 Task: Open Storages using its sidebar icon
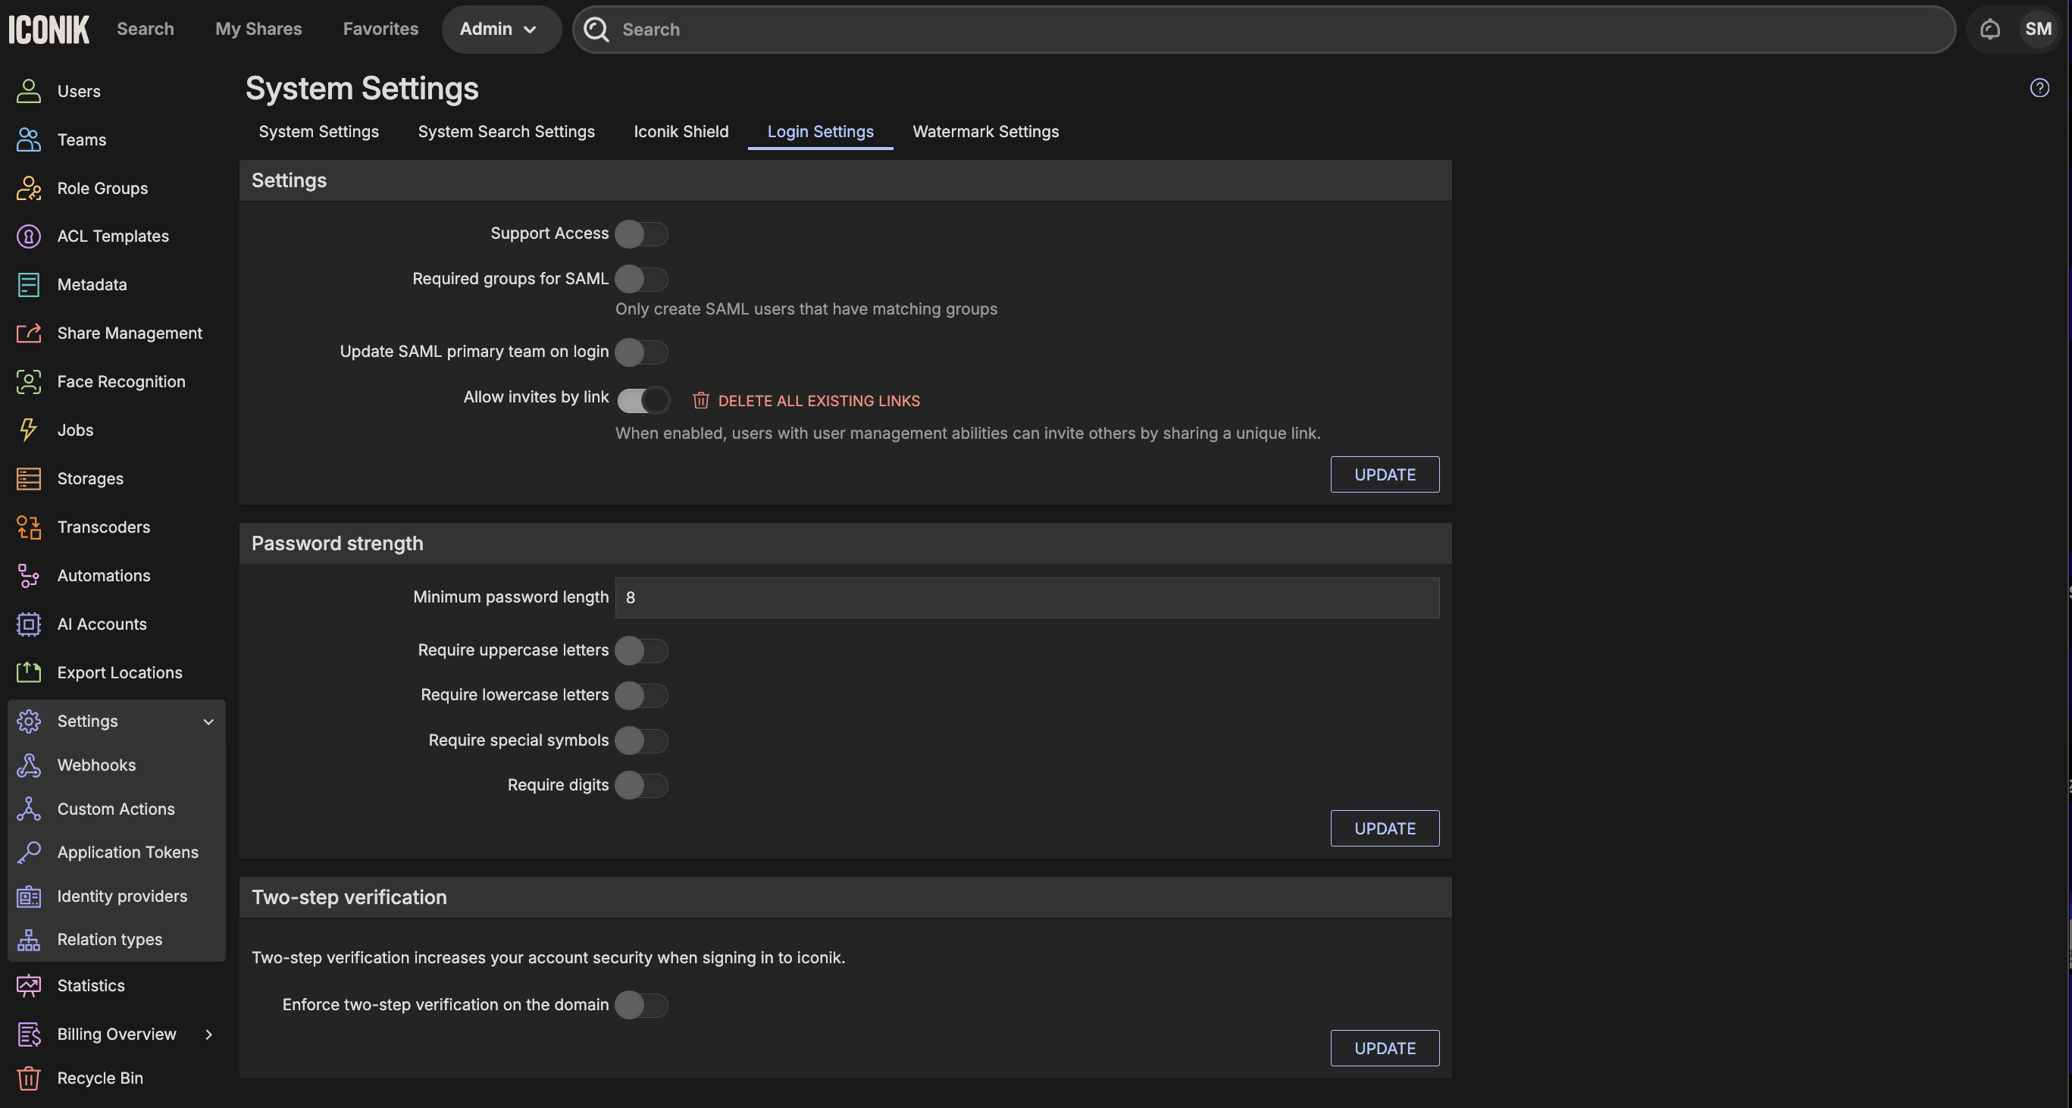pyautogui.click(x=28, y=479)
